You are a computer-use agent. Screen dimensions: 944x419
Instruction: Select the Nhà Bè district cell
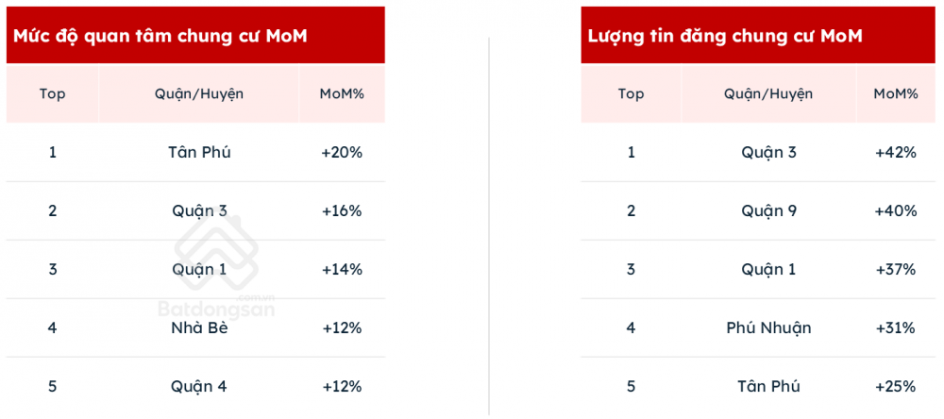tap(199, 328)
